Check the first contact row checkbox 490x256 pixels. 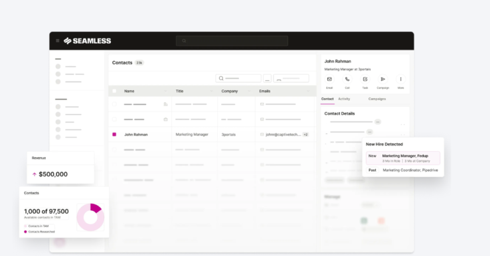[x=114, y=104]
